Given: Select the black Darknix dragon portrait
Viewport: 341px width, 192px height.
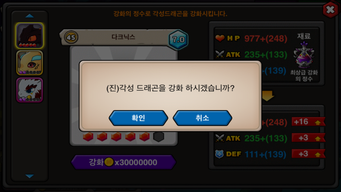Looking at the screenshot, I should tap(30, 36).
